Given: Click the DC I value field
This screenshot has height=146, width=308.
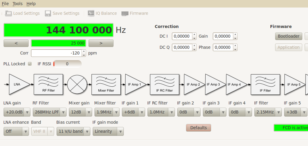Looking at the screenshot, I should [182, 36].
